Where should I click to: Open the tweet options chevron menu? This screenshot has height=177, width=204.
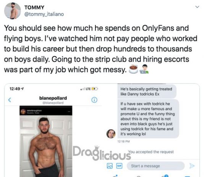tap(198, 7)
